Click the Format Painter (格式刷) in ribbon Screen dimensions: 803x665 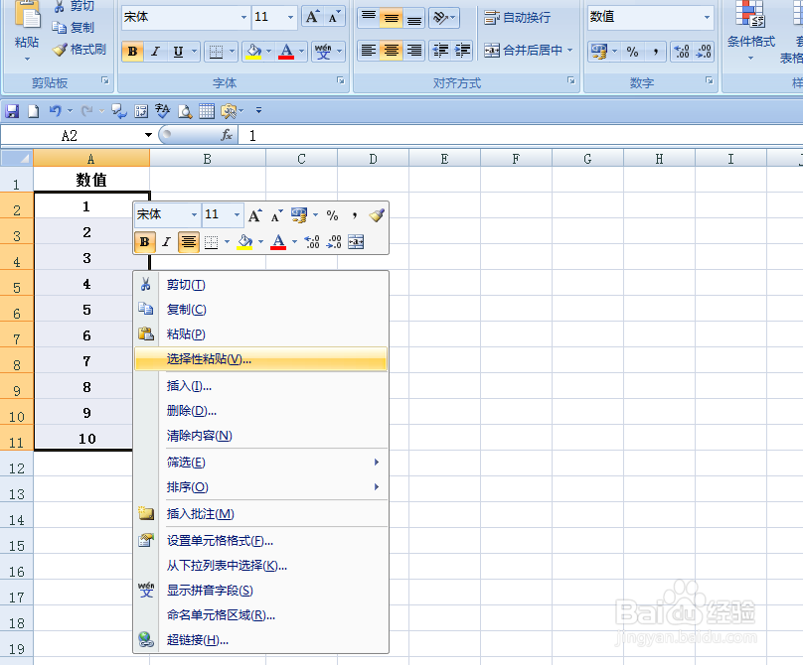pyautogui.click(x=79, y=50)
